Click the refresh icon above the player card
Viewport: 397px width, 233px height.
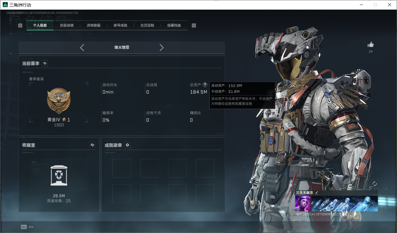tap(374, 184)
